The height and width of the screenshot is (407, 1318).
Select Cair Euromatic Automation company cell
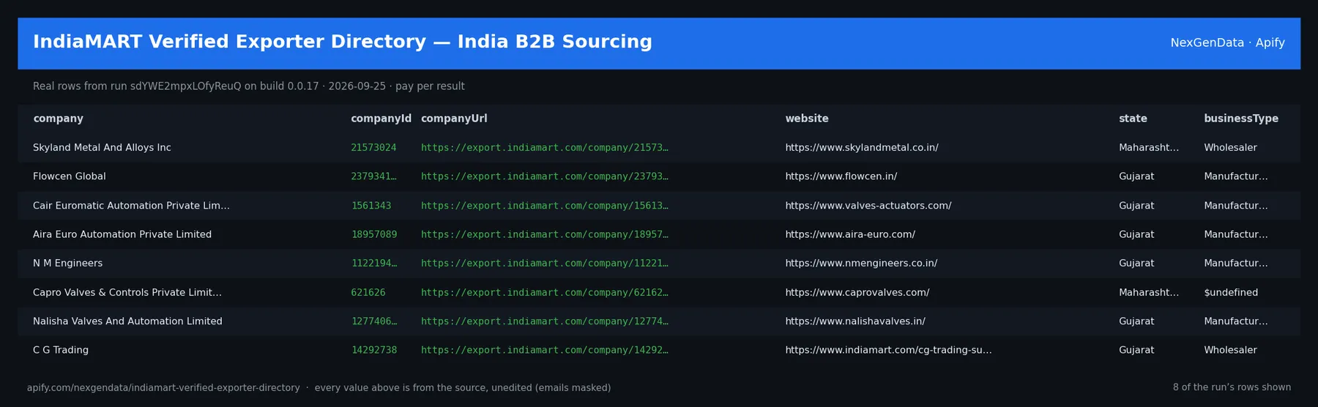click(x=131, y=206)
